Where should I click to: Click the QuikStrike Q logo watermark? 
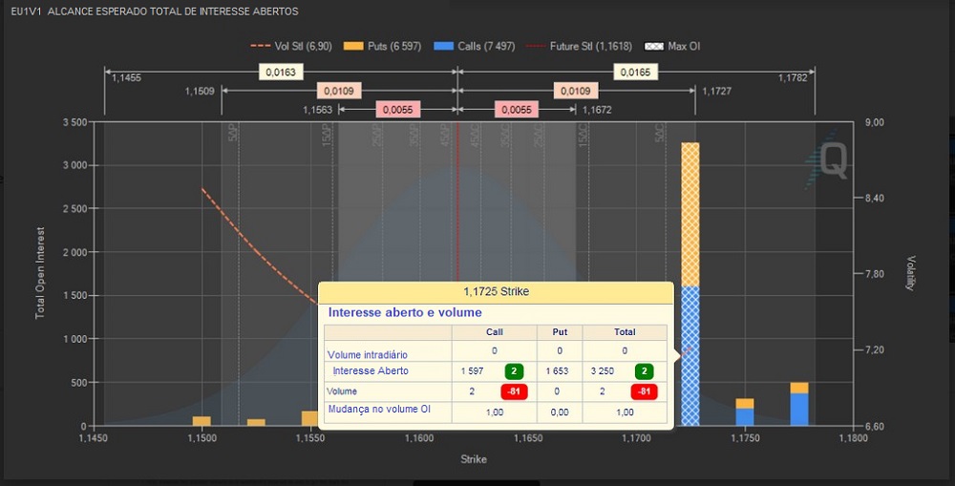[x=827, y=161]
